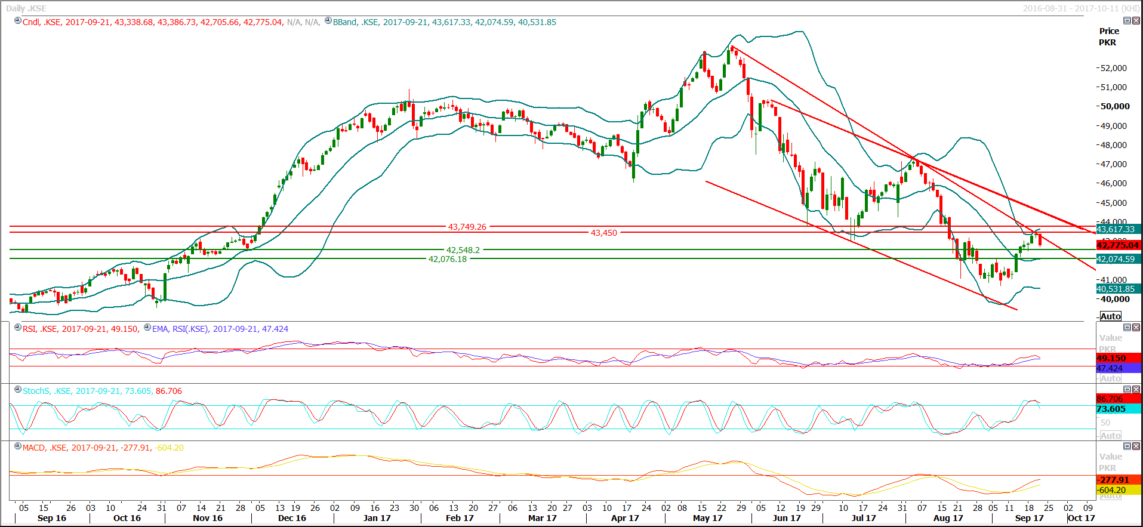
Task: Select the EMA RSI(.KSE) legend label
Action: tap(220, 329)
